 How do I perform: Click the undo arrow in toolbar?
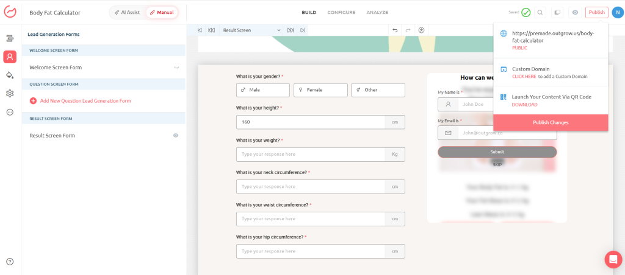(395, 30)
